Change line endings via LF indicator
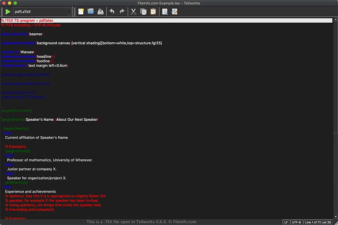Screen dimensions: 338x225 pos(286,222)
